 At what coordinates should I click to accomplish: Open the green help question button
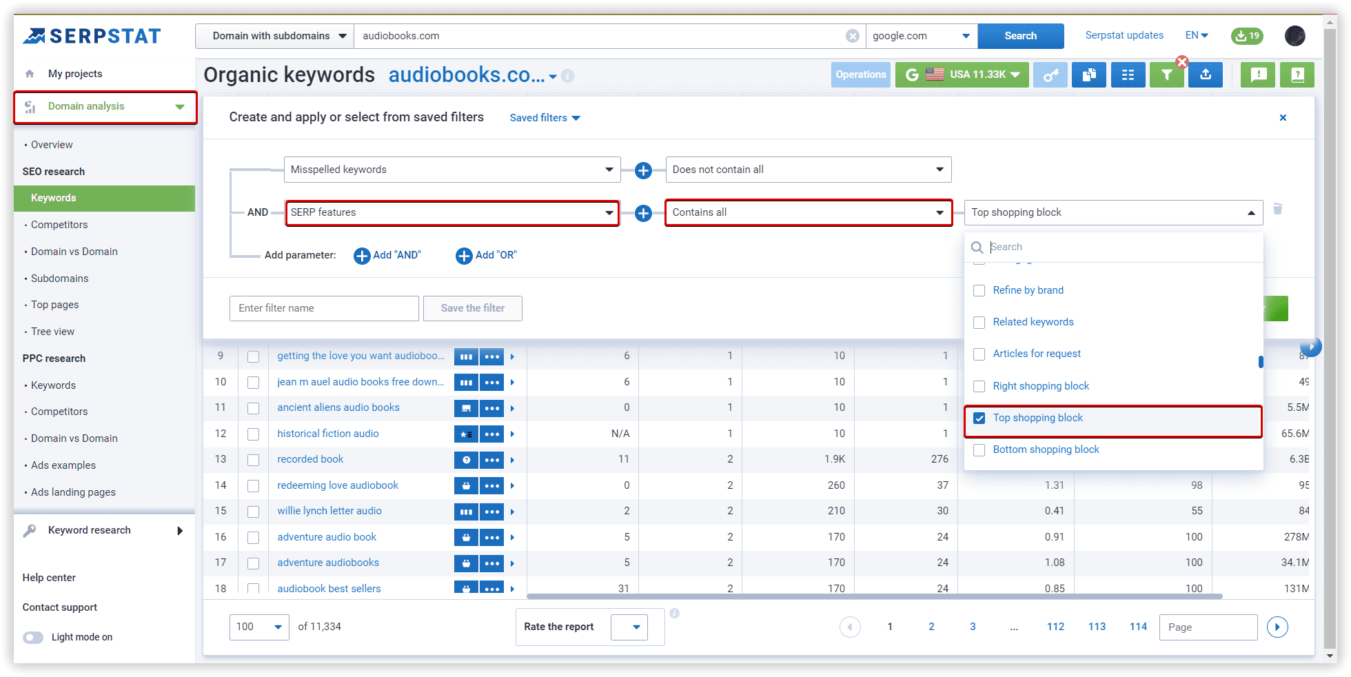[x=1297, y=74]
